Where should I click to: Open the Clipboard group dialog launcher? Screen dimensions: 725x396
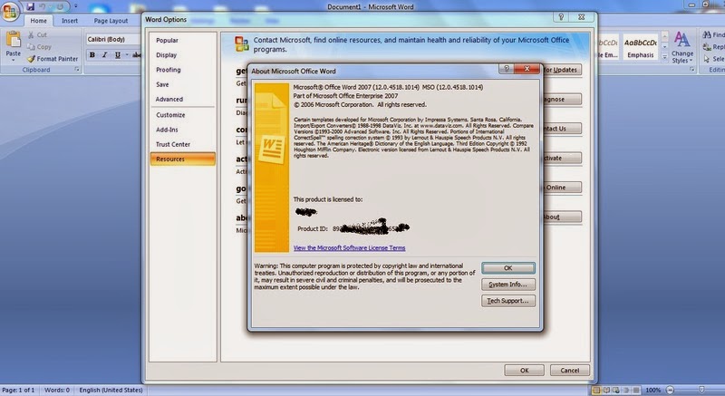pyautogui.click(x=77, y=69)
